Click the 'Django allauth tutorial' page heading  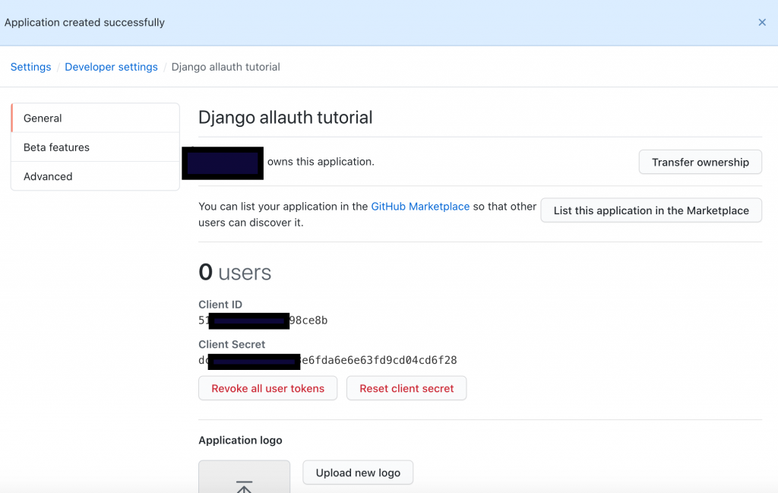[x=286, y=118]
